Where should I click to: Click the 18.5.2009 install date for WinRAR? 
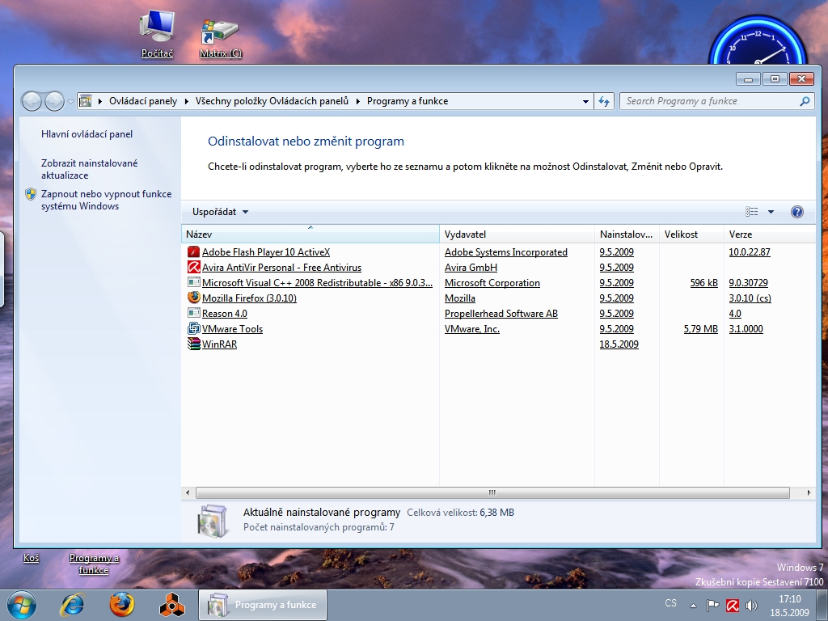point(619,344)
